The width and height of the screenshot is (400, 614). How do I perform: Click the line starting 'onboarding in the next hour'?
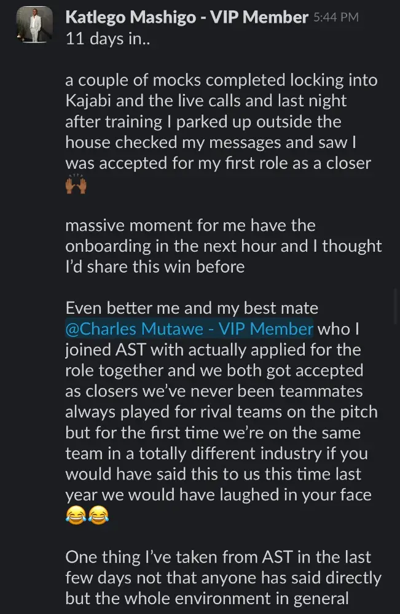click(x=223, y=246)
